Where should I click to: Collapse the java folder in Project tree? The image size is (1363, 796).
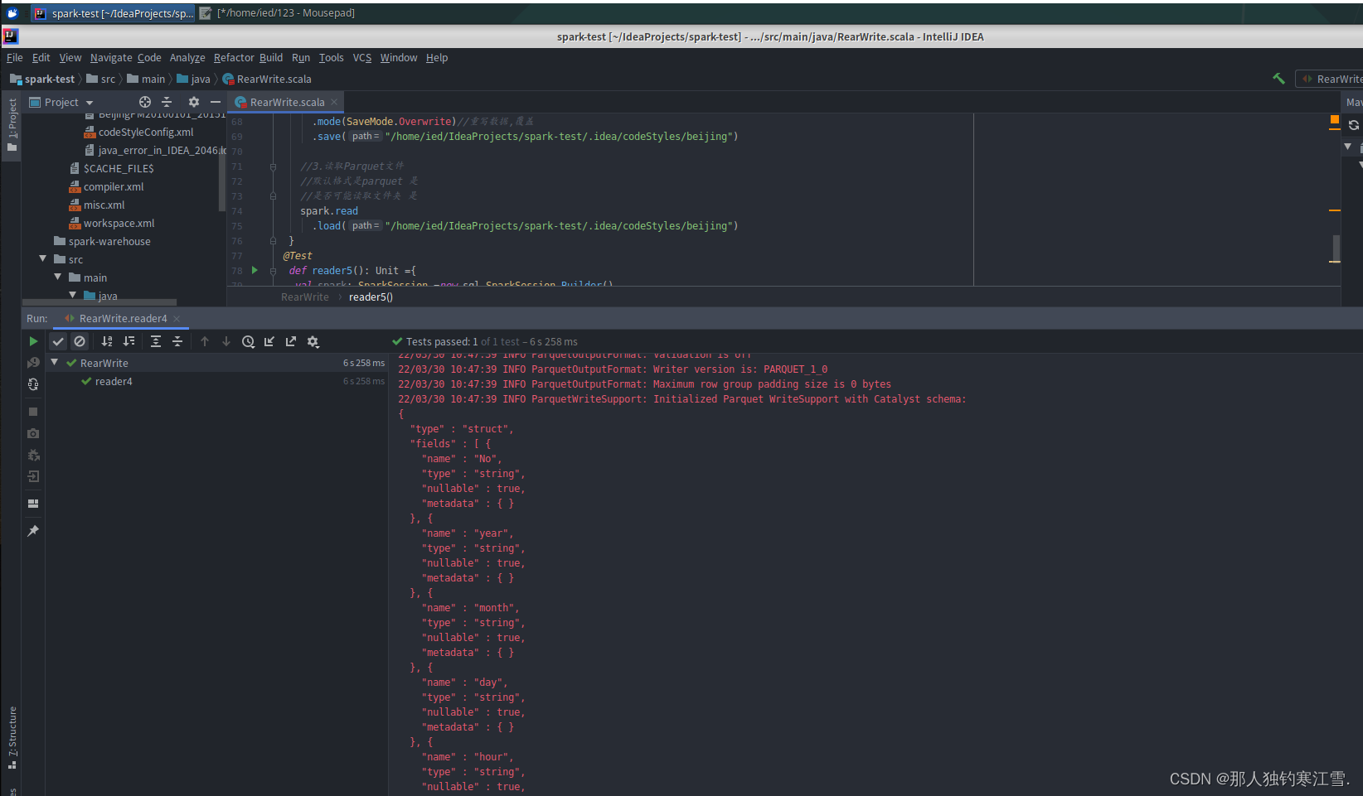[73, 295]
